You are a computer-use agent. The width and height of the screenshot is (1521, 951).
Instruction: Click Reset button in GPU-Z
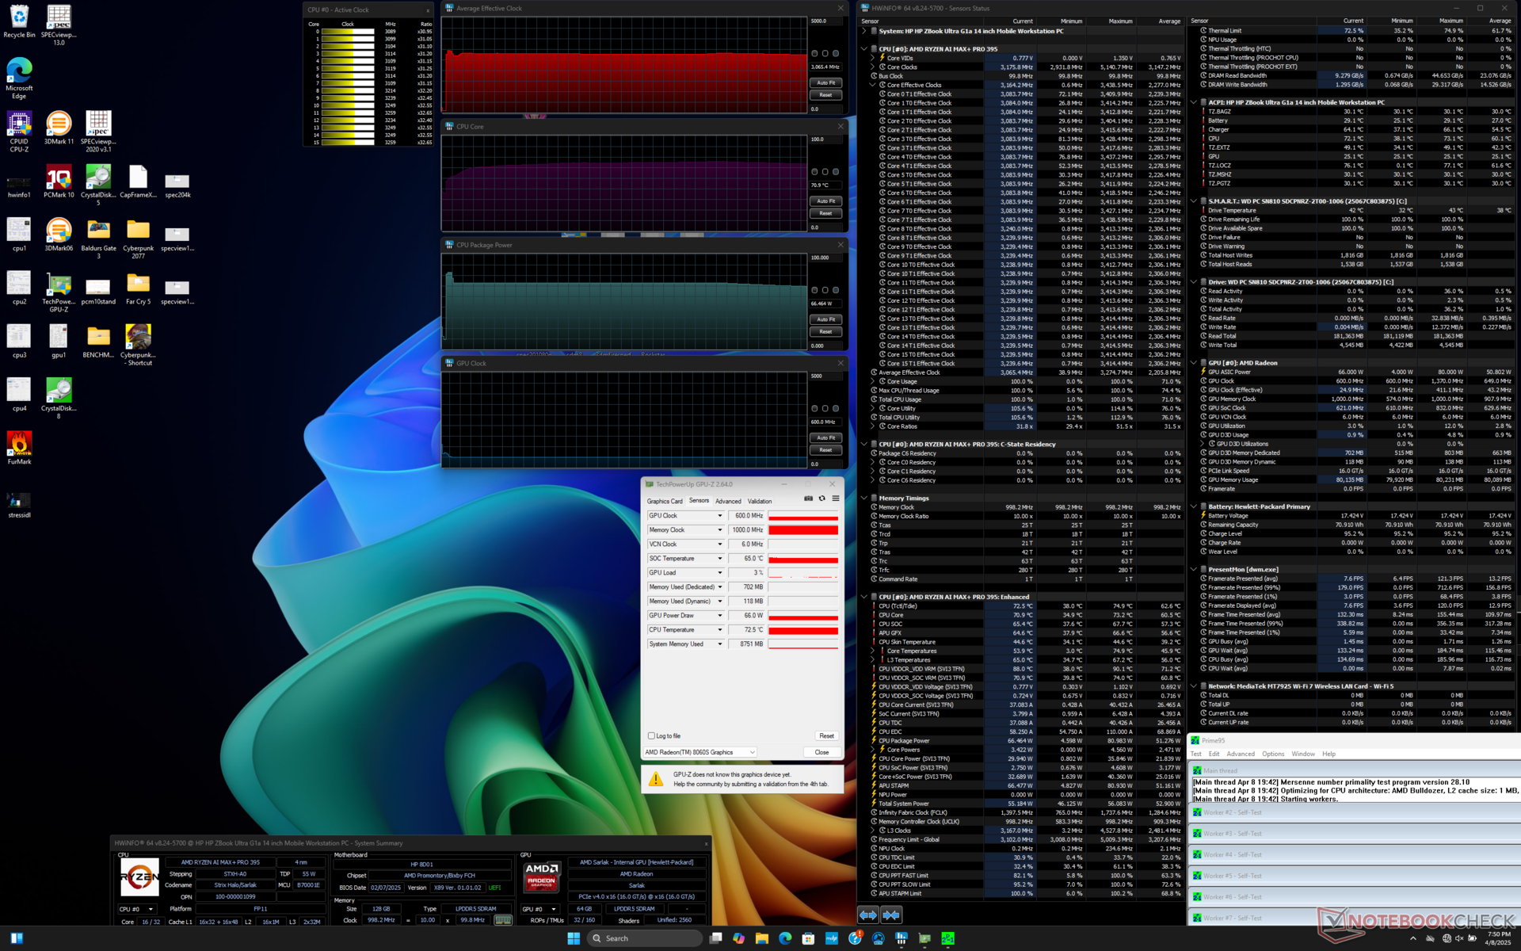[826, 736]
